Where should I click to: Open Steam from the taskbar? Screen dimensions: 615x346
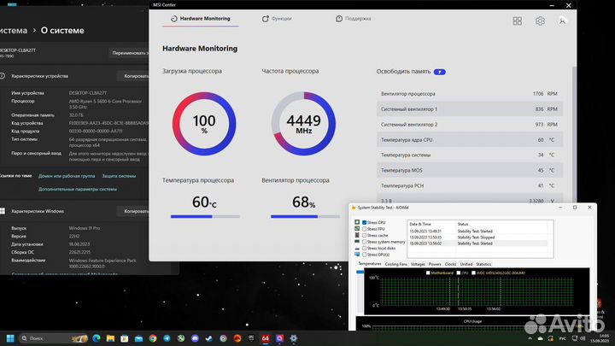tap(209, 338)
